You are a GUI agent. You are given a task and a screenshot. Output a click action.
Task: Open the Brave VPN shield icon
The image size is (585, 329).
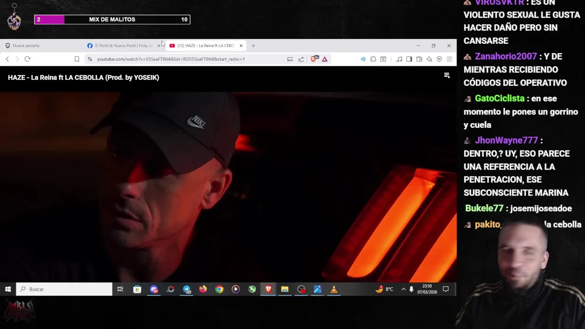pyautogui.click(x=439, y=59)
